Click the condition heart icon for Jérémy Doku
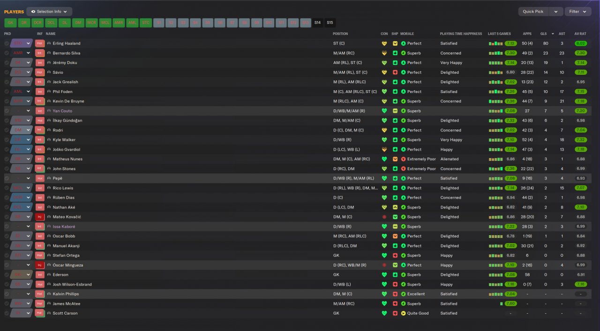600x331 pixels. pos(384,63)
